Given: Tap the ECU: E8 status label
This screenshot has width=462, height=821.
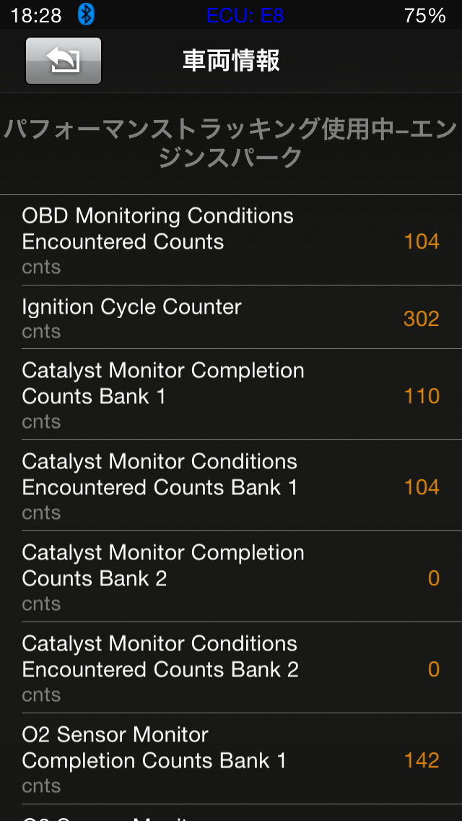Looking at the screenshot, I should (245, 15).
